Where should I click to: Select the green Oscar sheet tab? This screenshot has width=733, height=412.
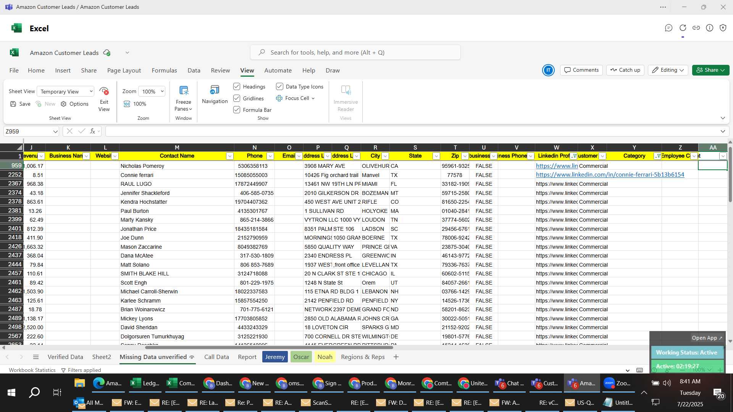[301, 357]
